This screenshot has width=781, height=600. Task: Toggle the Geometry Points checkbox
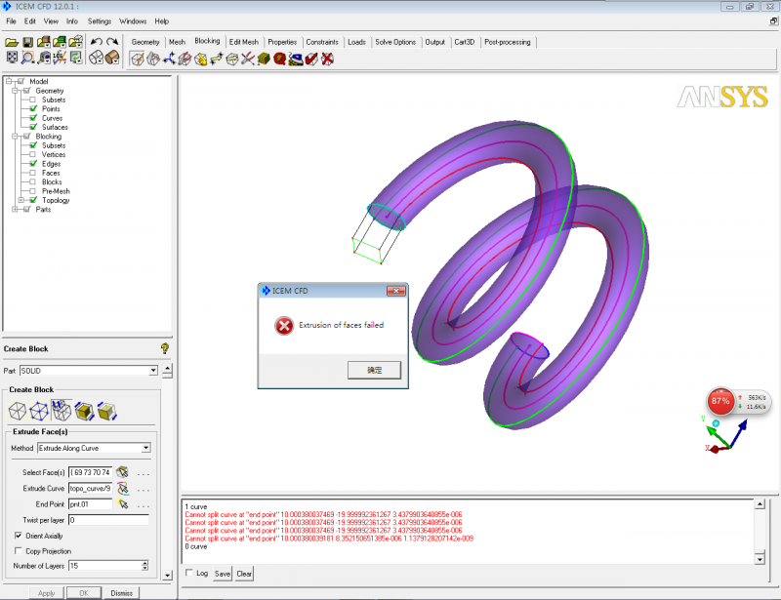(33, 108)
